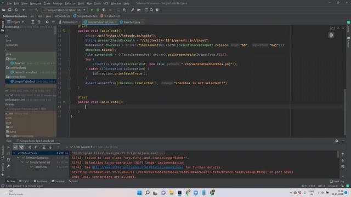The image size is (351, 197).
Task: Open the run configuration dropdown SimpleTableTest.TableTest2
Action: (65, 10)
